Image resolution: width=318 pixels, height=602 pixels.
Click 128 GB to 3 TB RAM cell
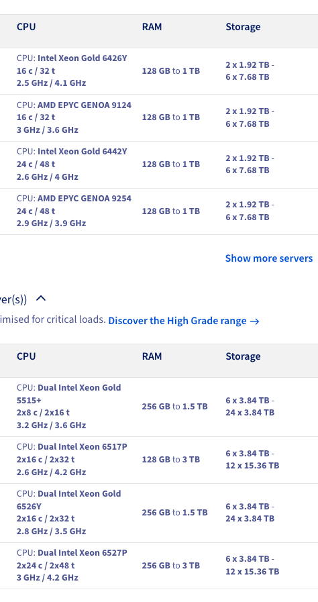(x=171, y=460)
